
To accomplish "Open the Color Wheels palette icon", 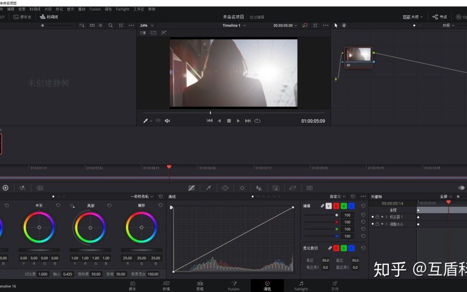I will pos(5,187).
